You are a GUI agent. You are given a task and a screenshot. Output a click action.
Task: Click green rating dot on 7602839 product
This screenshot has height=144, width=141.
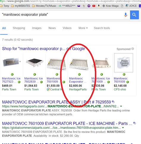(x=35, y=74)
